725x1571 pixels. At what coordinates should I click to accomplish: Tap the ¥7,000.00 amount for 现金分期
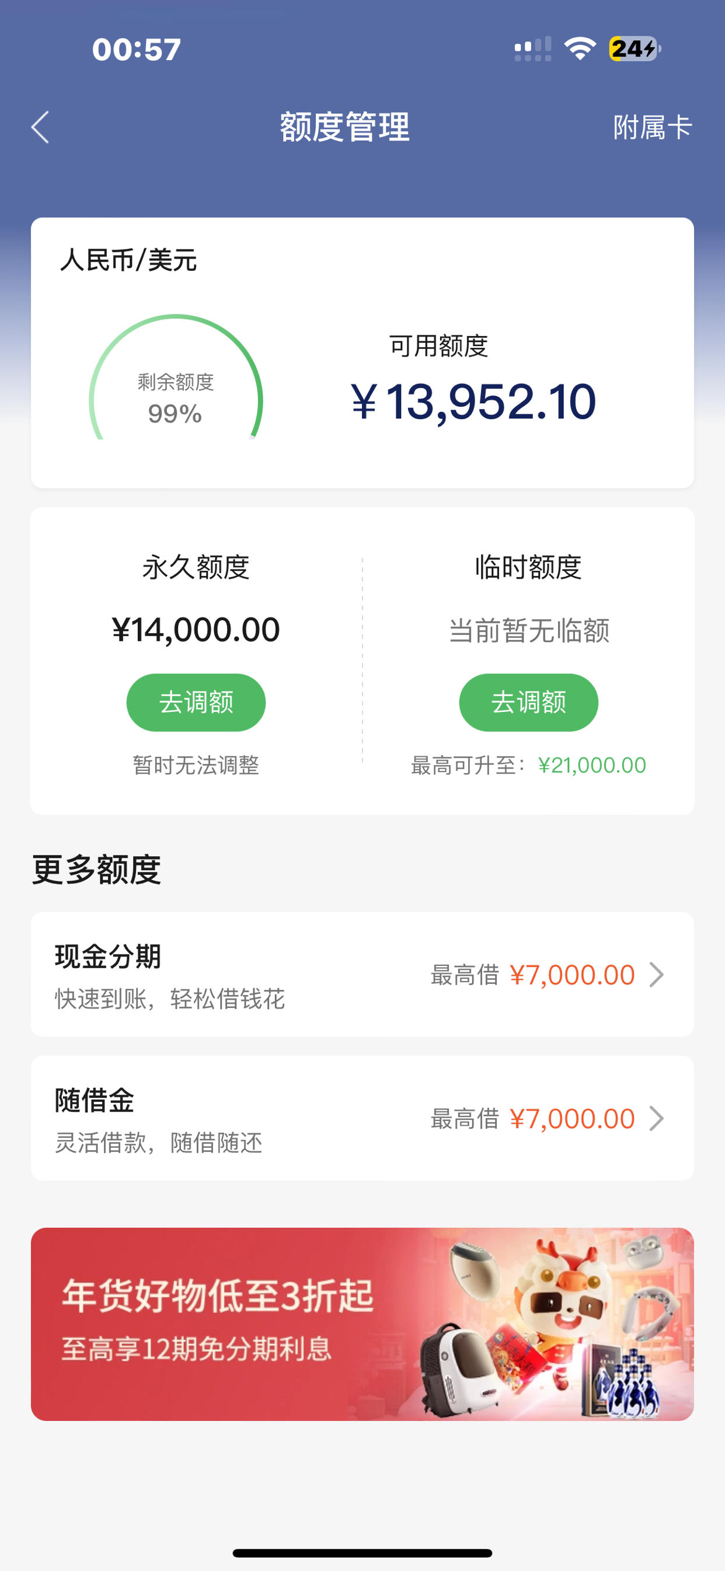pos(572,975)
